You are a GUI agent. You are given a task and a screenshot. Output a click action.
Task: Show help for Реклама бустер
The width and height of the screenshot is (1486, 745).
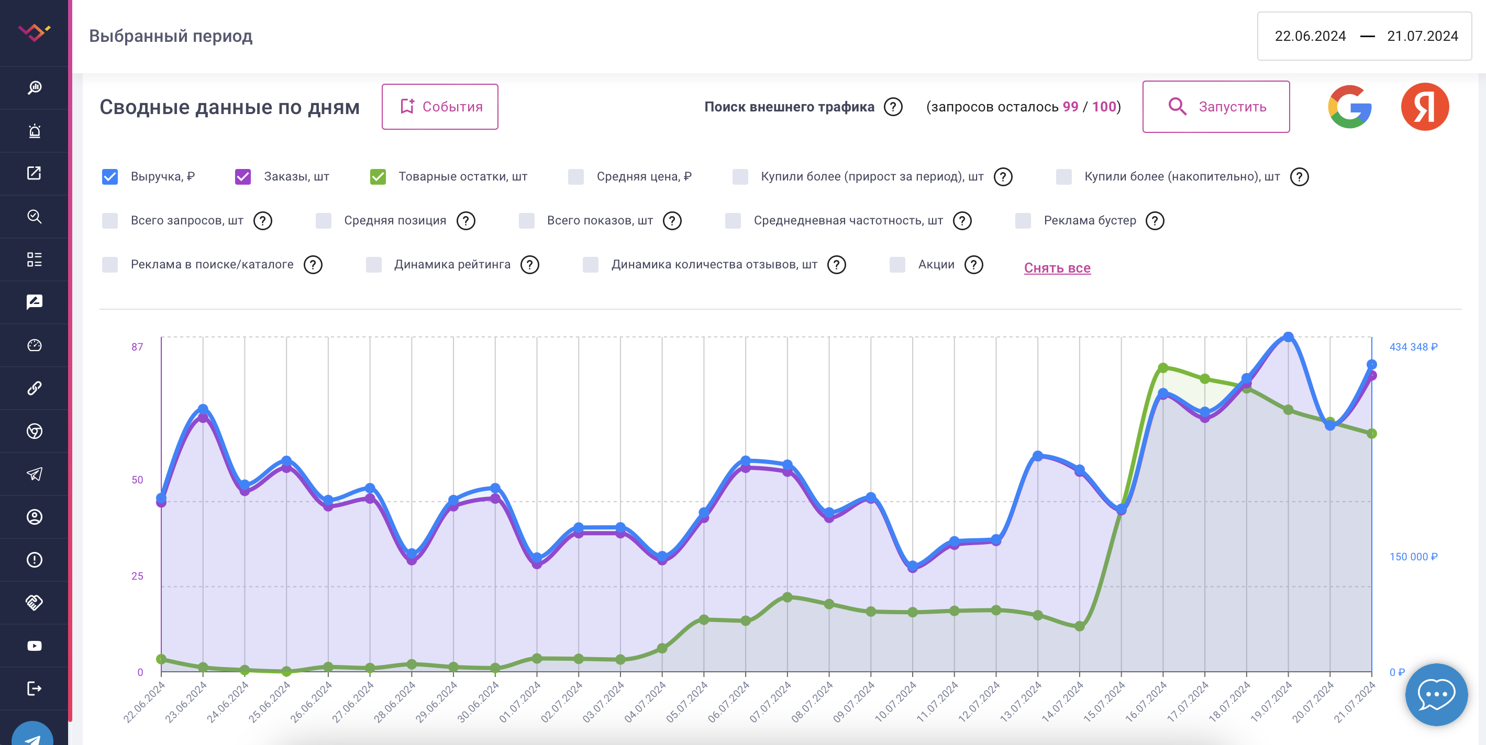(x=1155, y=221)
